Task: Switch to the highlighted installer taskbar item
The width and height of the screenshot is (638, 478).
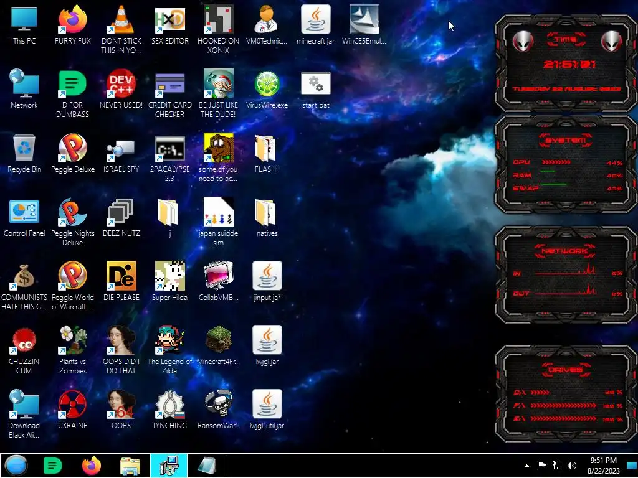Action: tap(169, 466)
